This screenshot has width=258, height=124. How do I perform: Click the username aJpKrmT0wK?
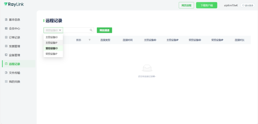point(231,5)
